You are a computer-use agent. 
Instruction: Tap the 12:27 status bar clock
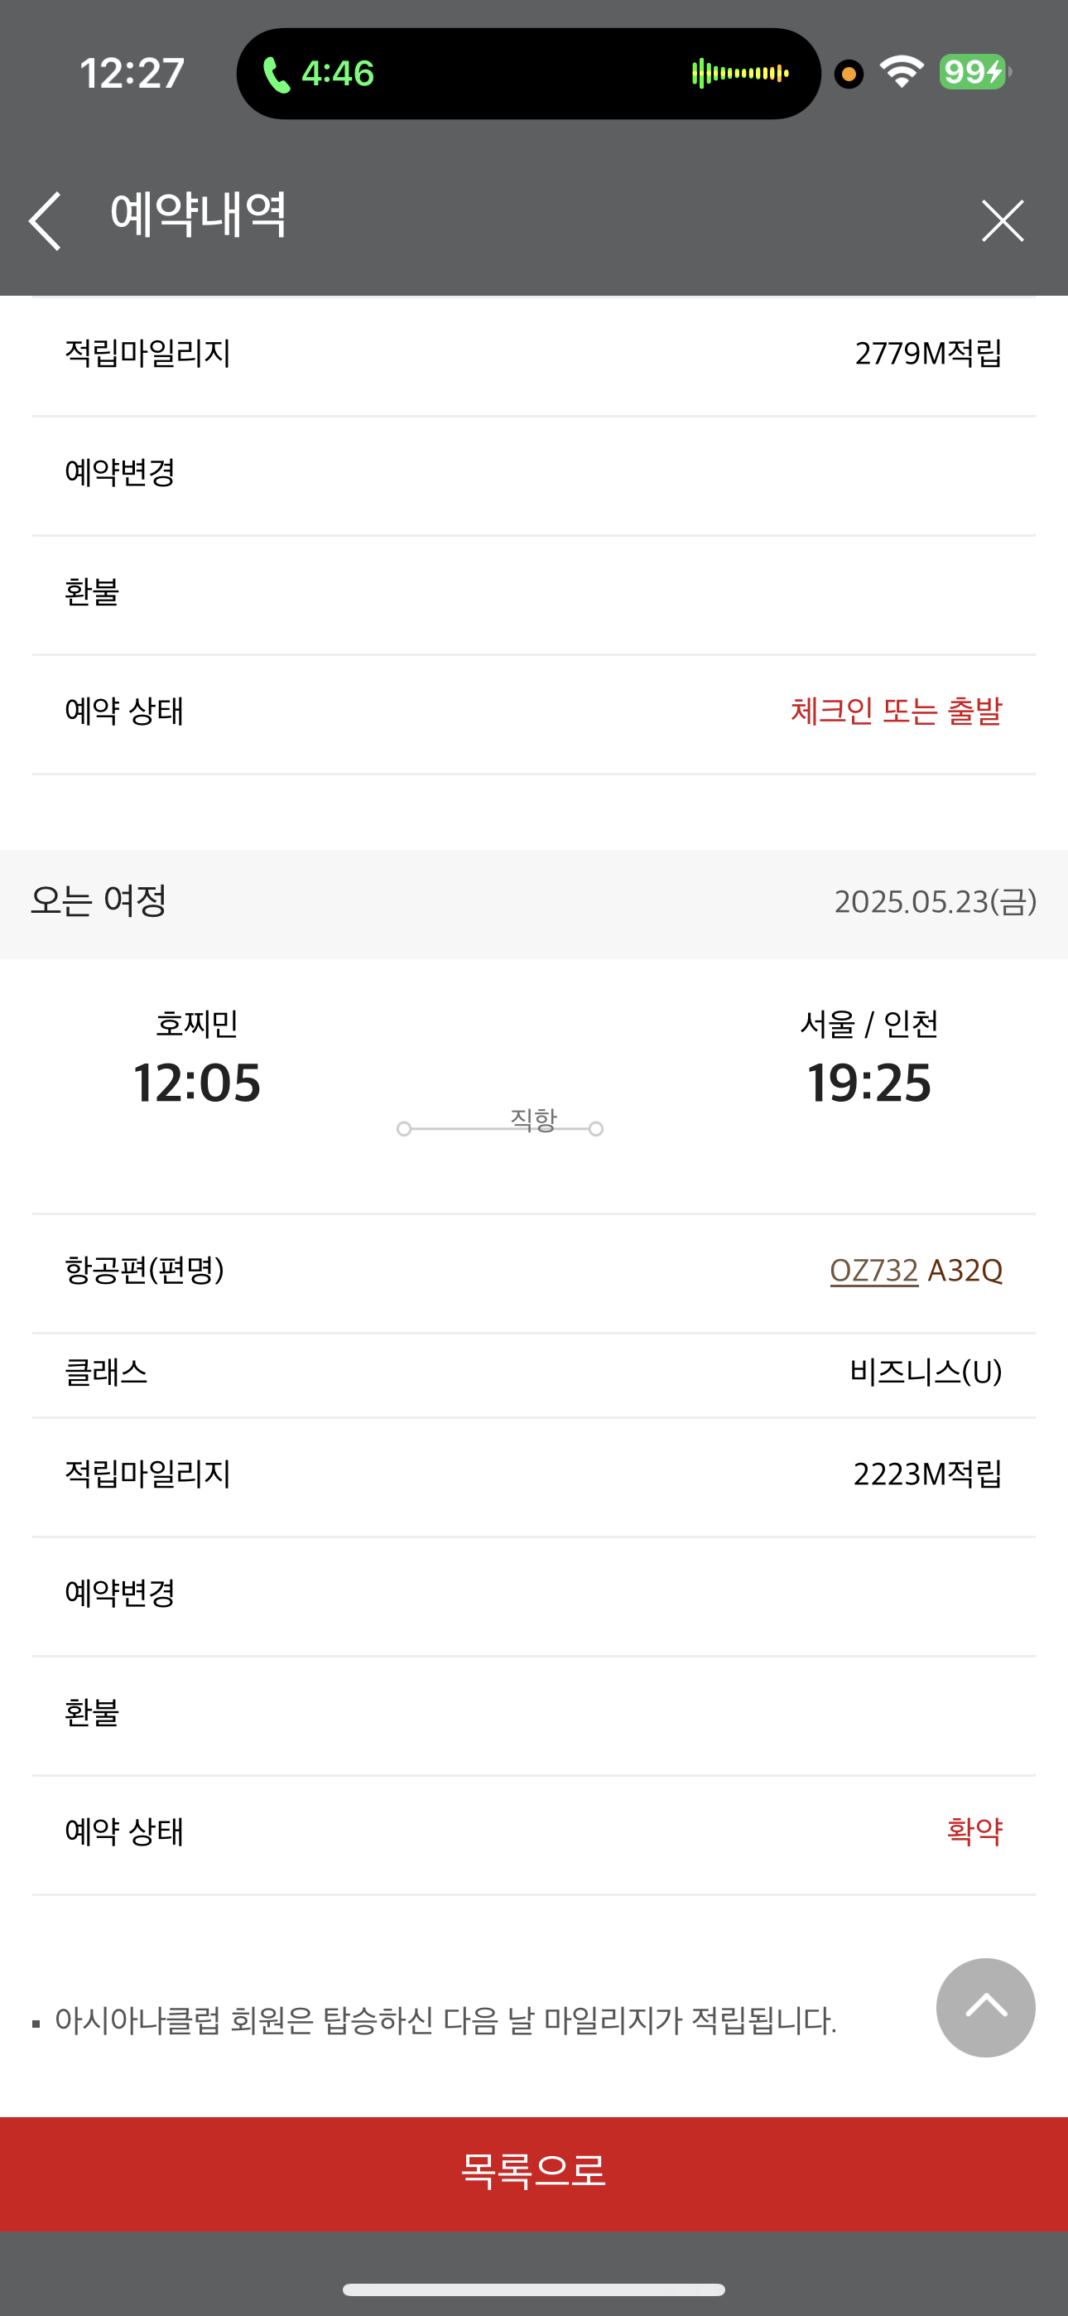pyautogui.click(x=132, y=74)
